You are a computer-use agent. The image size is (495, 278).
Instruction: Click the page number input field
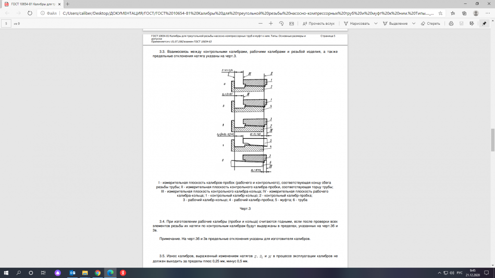coord(6,24)
